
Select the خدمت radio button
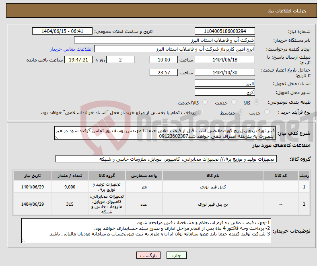tap(234, 102)
